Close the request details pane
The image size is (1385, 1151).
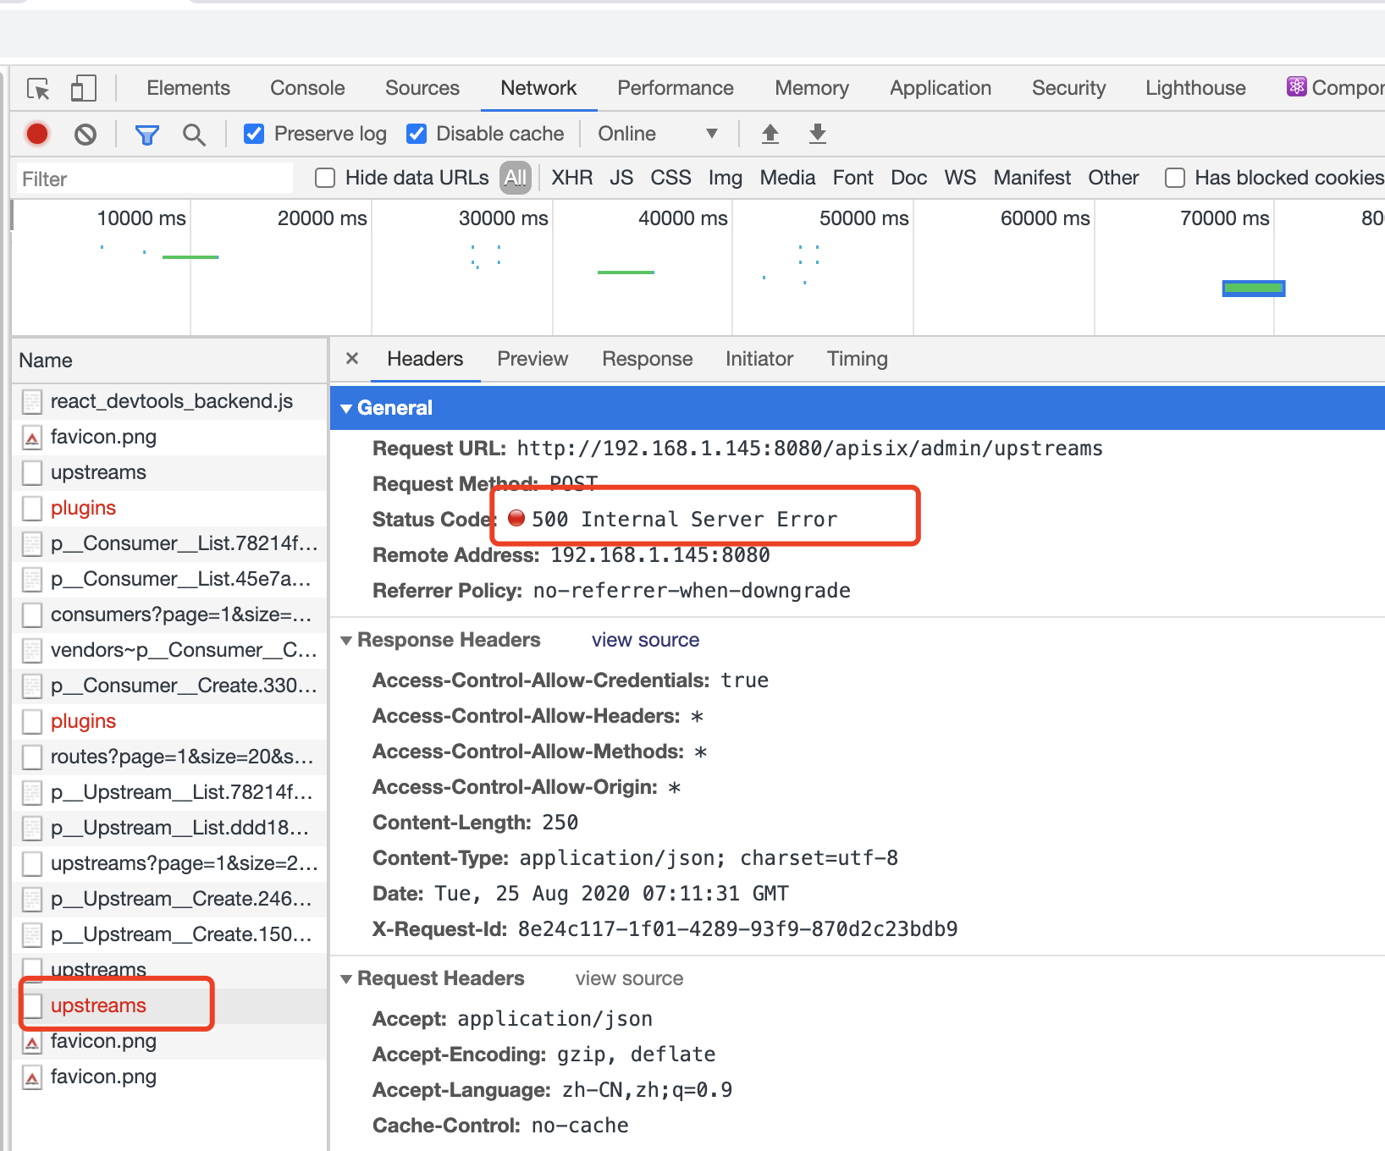pyautogui.click(x=352, y=359)
